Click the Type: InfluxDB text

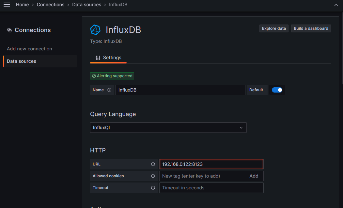coord(106,41)
